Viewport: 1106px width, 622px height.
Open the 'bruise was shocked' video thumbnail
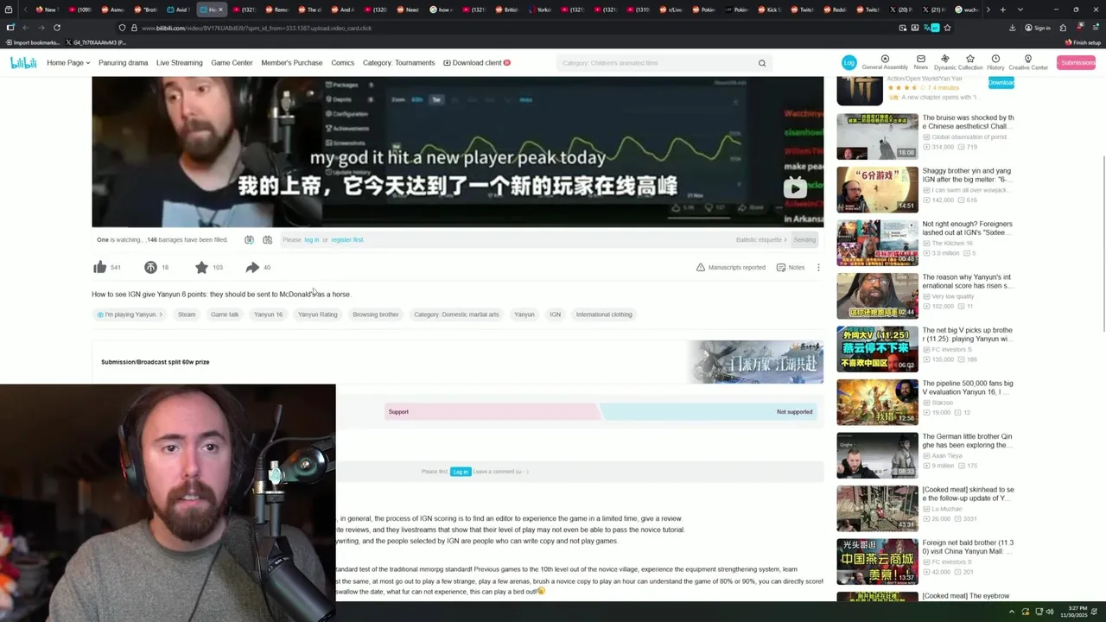(877, 136)
